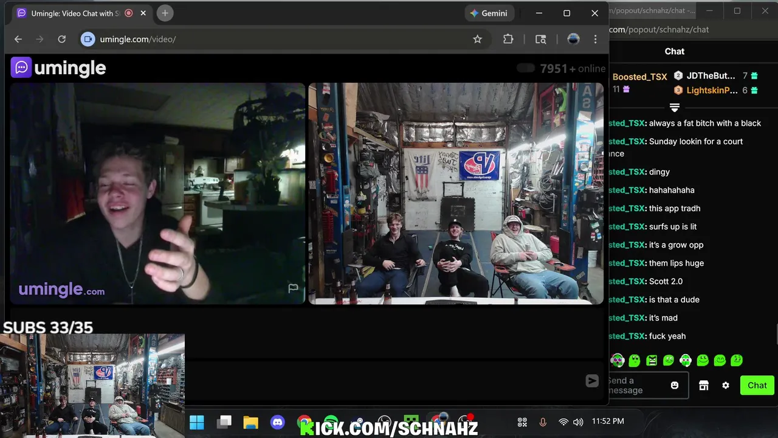The image size is (778, 438).
Task: Click the message "Sunday lookin for a court"
Action: 696,141
